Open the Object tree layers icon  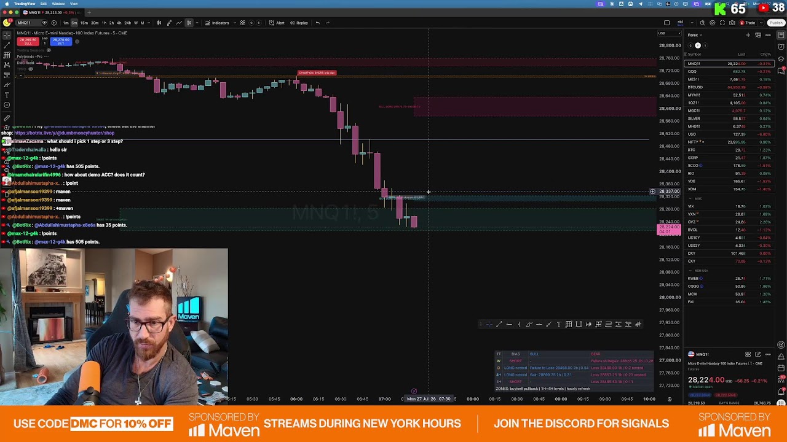781,59
